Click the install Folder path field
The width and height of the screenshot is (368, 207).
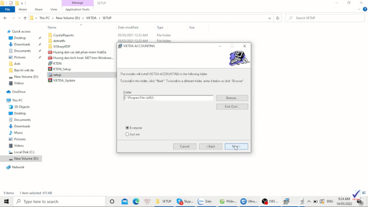pos(168,98)
